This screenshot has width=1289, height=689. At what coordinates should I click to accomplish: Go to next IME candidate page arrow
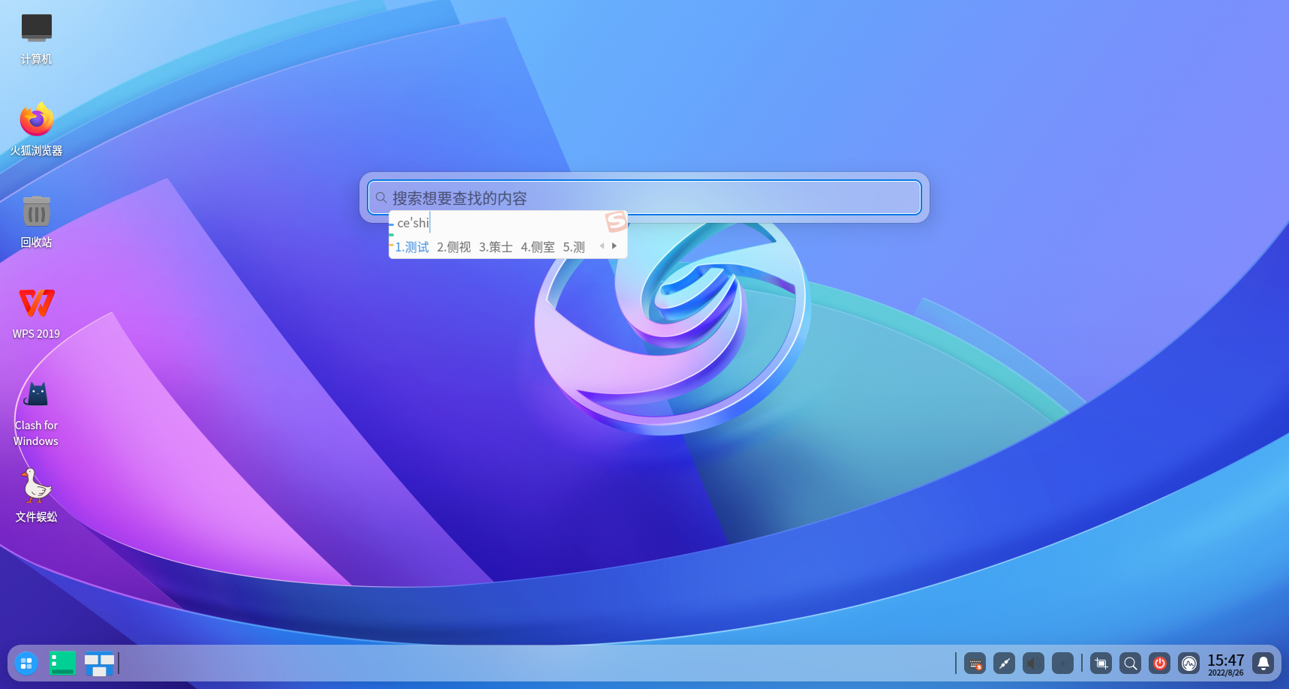pyautogui.click(x=614, y=246)
